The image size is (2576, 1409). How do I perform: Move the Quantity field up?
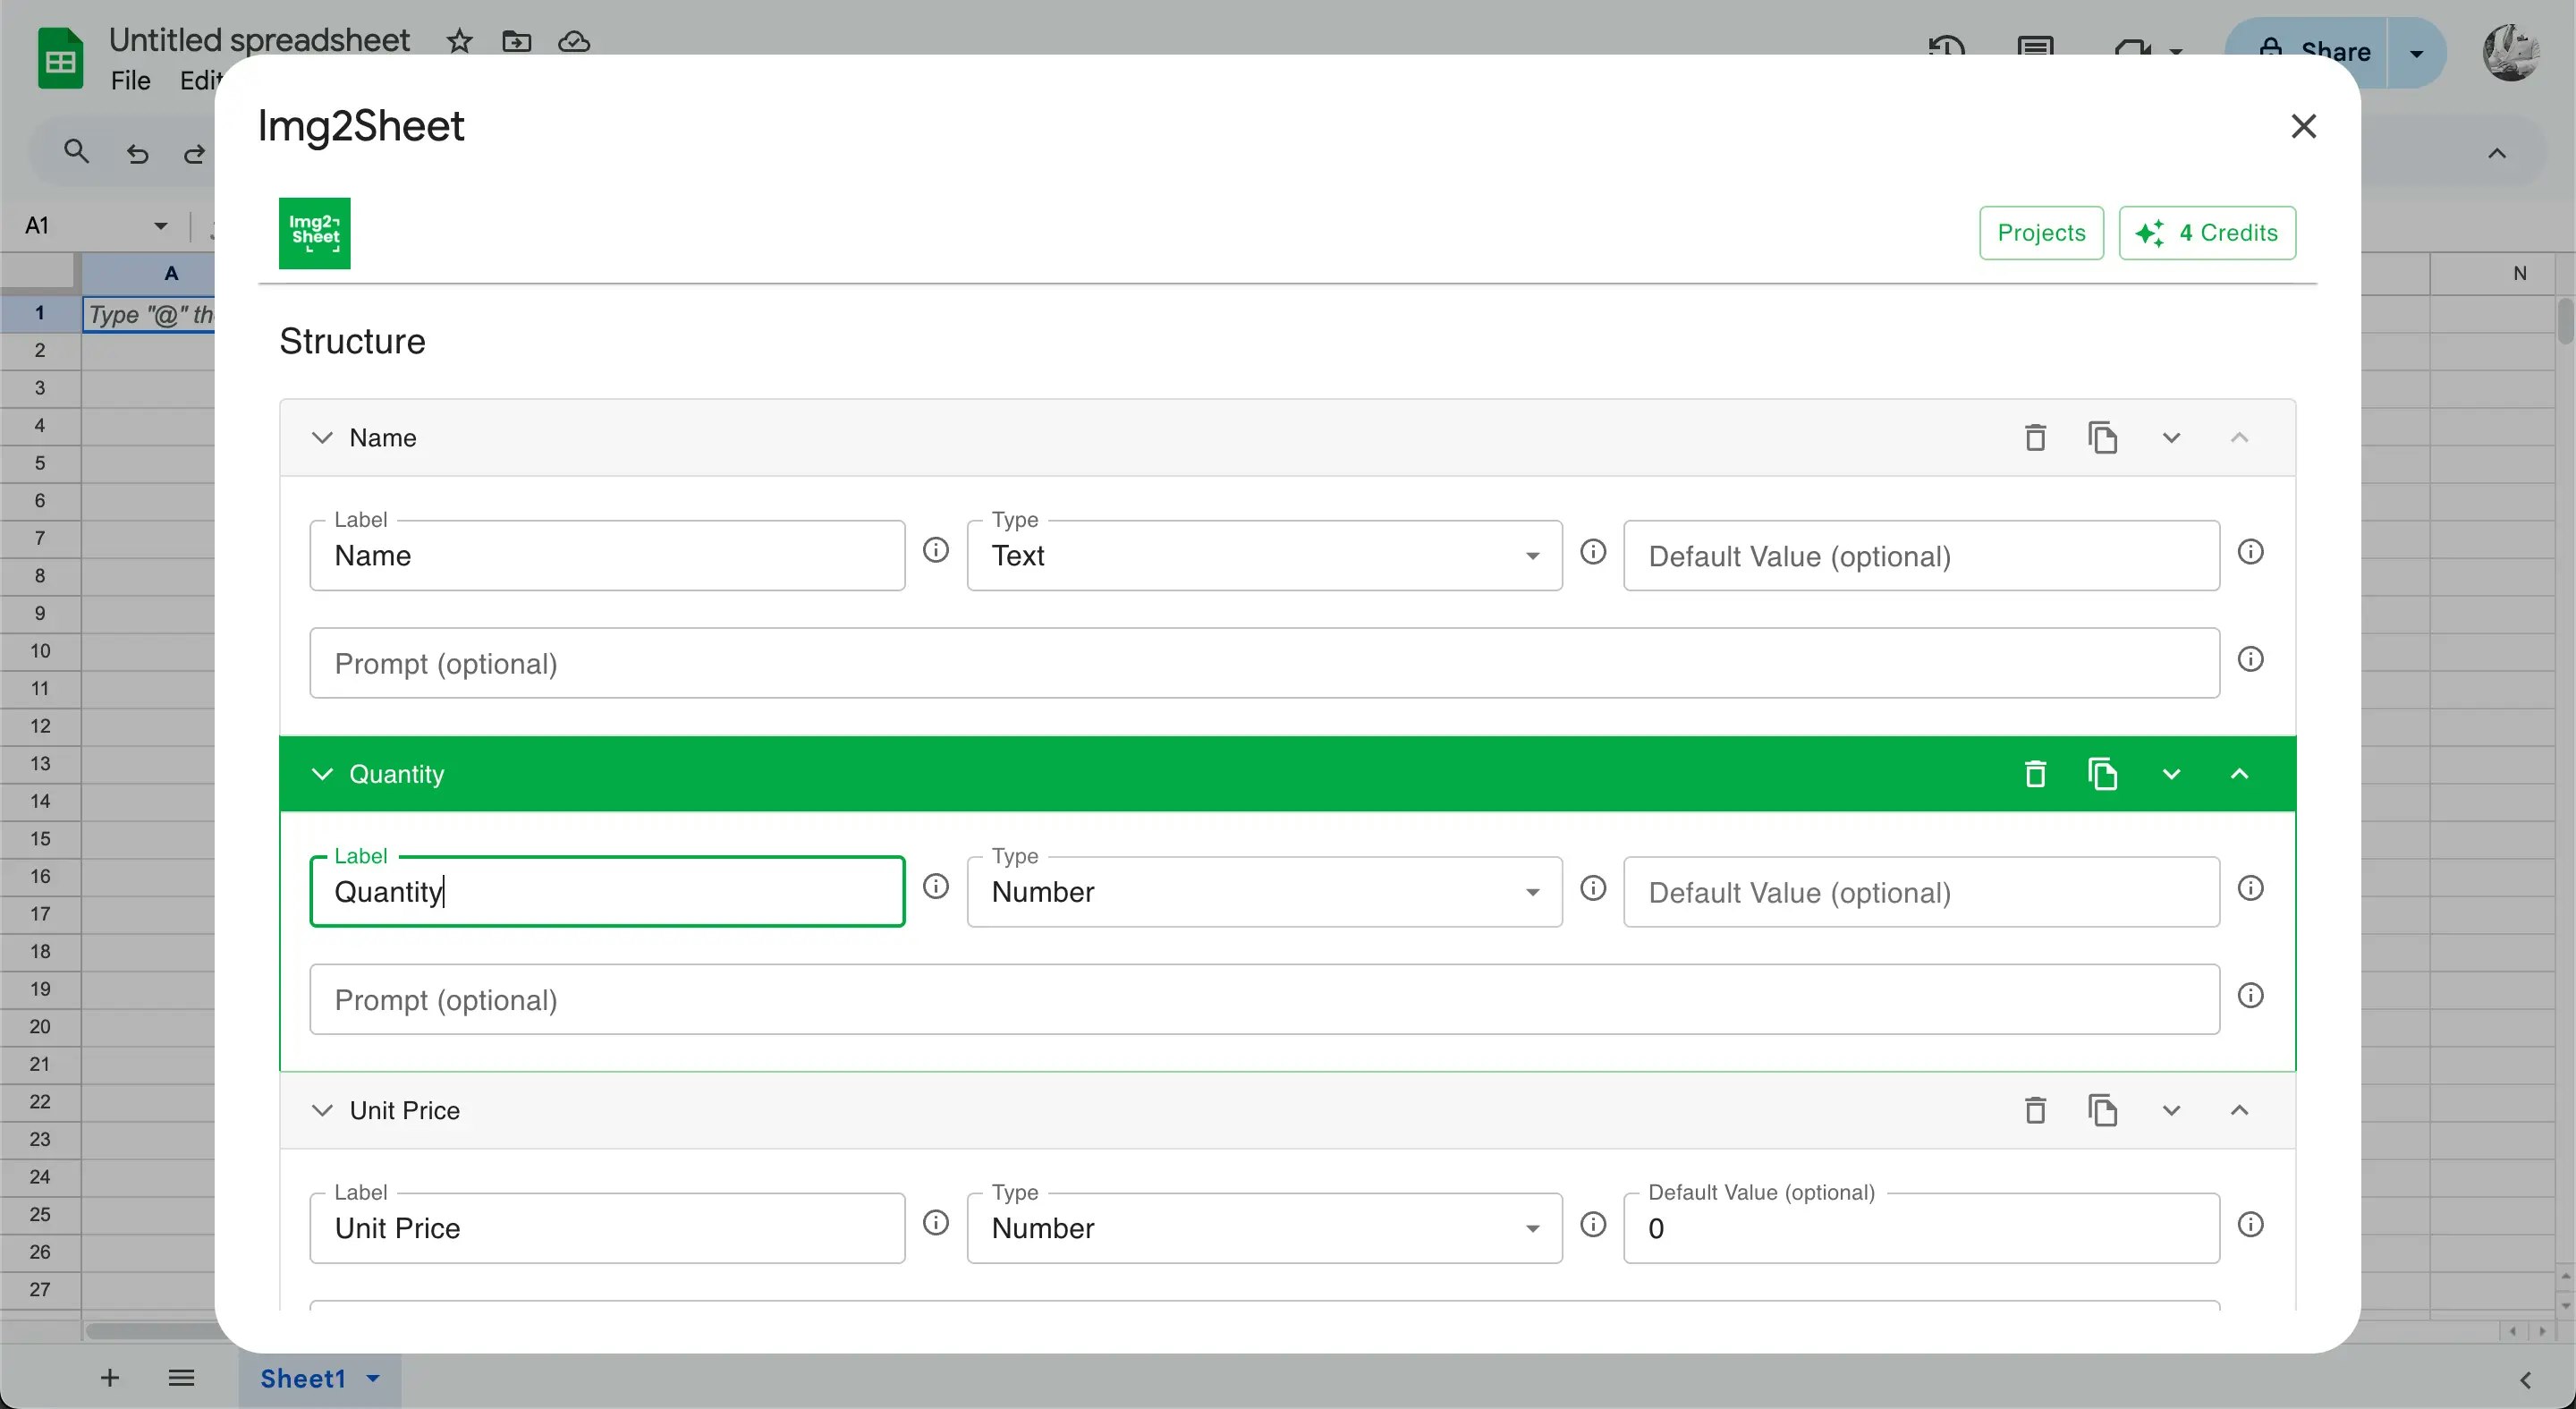pos(2239,774)
